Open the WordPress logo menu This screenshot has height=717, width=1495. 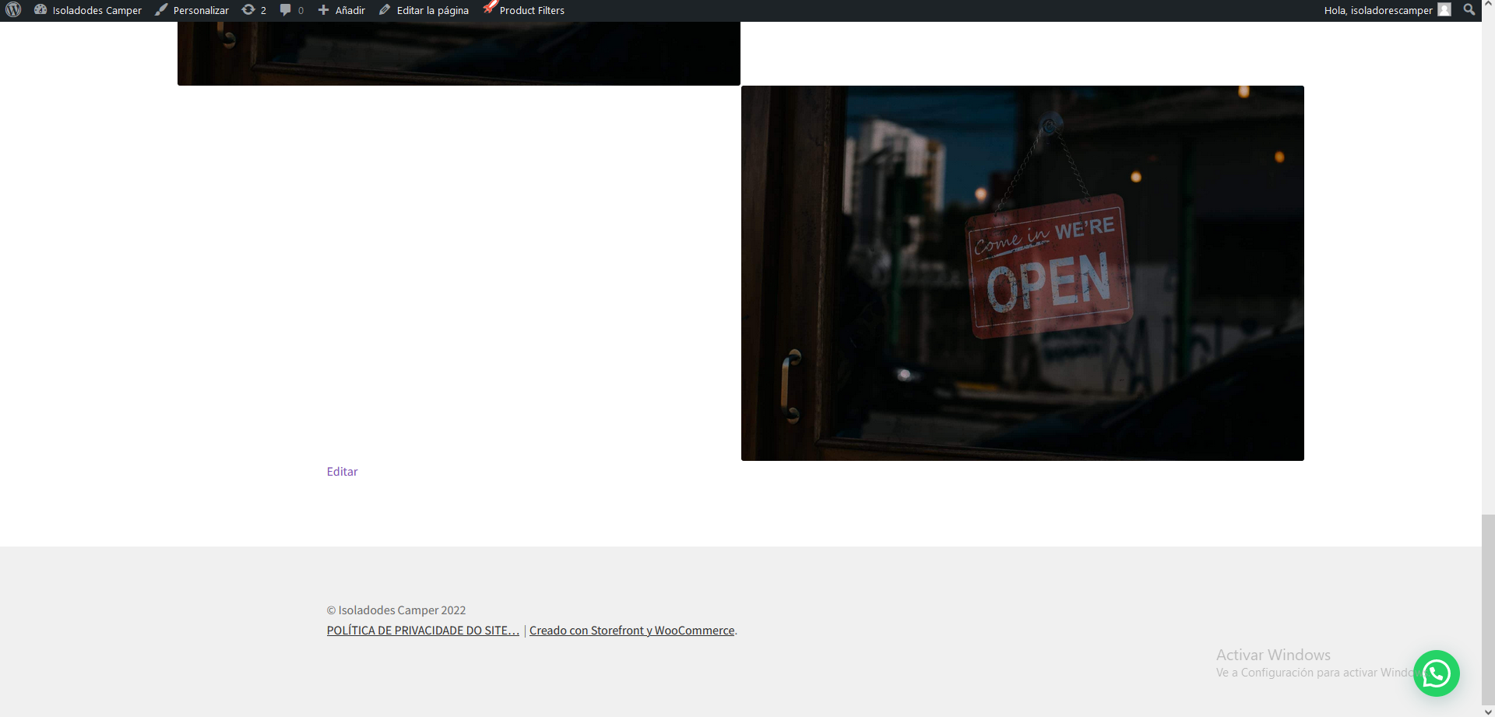coord(13,10)
